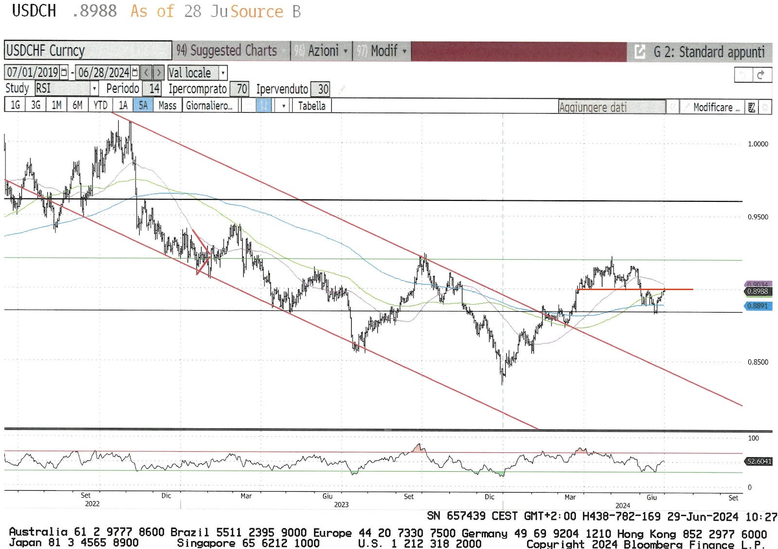Click the 0.9034 moving average label
Image resolution: width=778 pixels, height=549 pixels.
(x=758, y=284)
